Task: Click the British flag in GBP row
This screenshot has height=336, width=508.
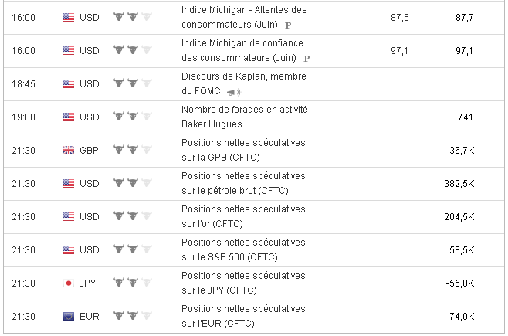Action: [68, 150]
